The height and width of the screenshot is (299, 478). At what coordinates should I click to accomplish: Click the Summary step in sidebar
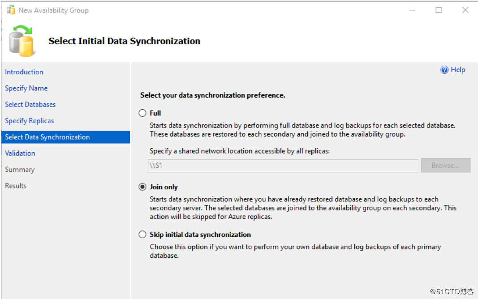20,170
